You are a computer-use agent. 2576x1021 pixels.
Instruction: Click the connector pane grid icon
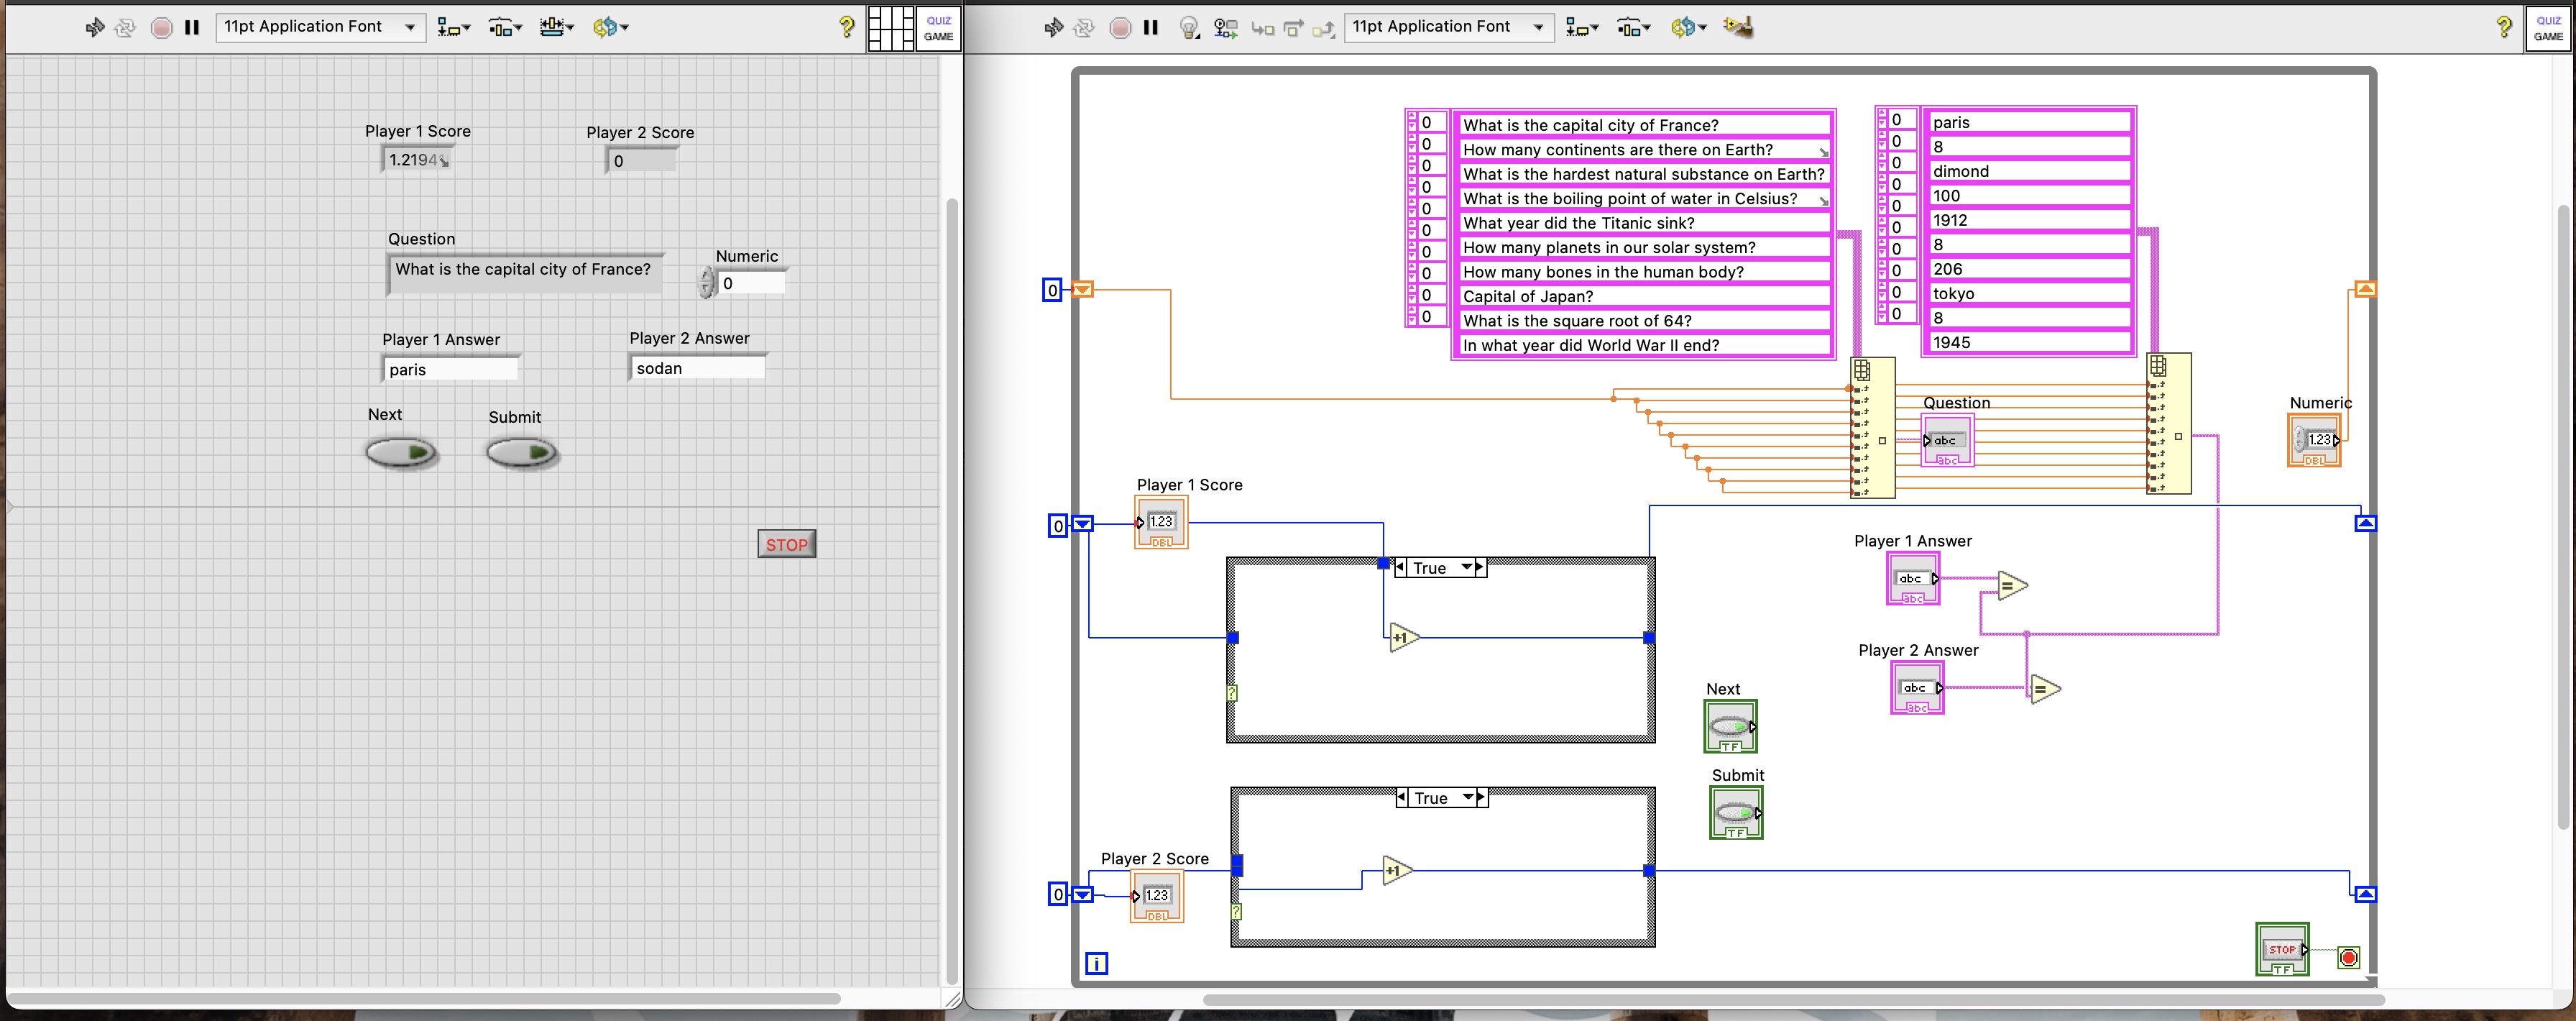pos(890,27)
